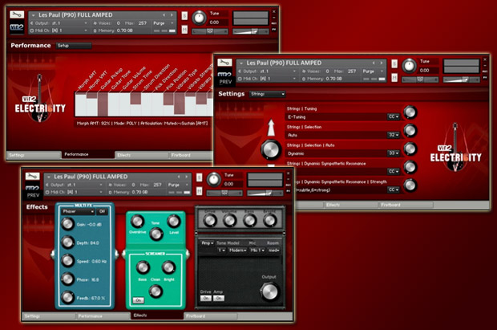Click the Vir2 logo in Performance window header
This screenshot has height=330, width=497.
click(x=17, y=27)
